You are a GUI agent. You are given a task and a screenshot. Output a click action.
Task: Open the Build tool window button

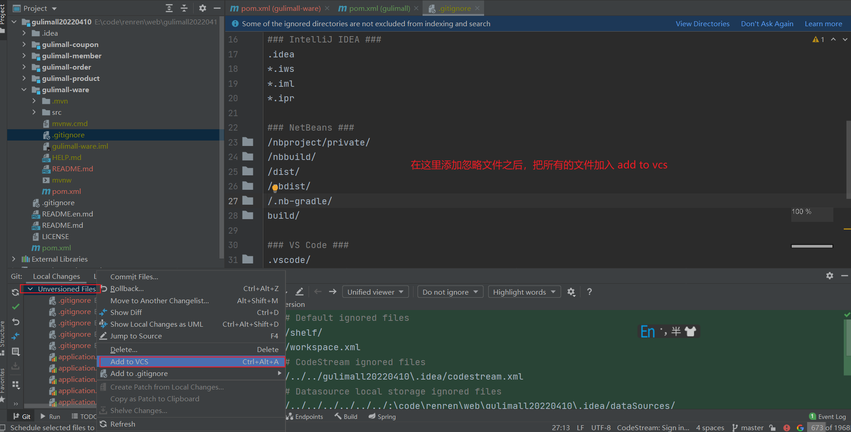click(x=346, y=416)
